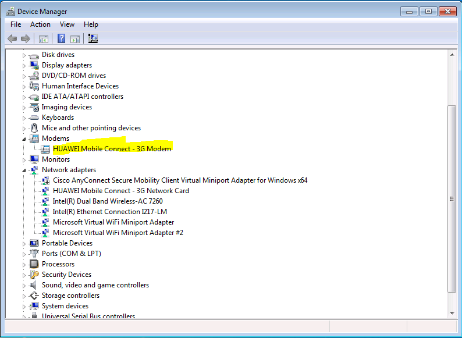Collapse the Modems node
This screenshot has height=338, width=462.
point(24,139)
